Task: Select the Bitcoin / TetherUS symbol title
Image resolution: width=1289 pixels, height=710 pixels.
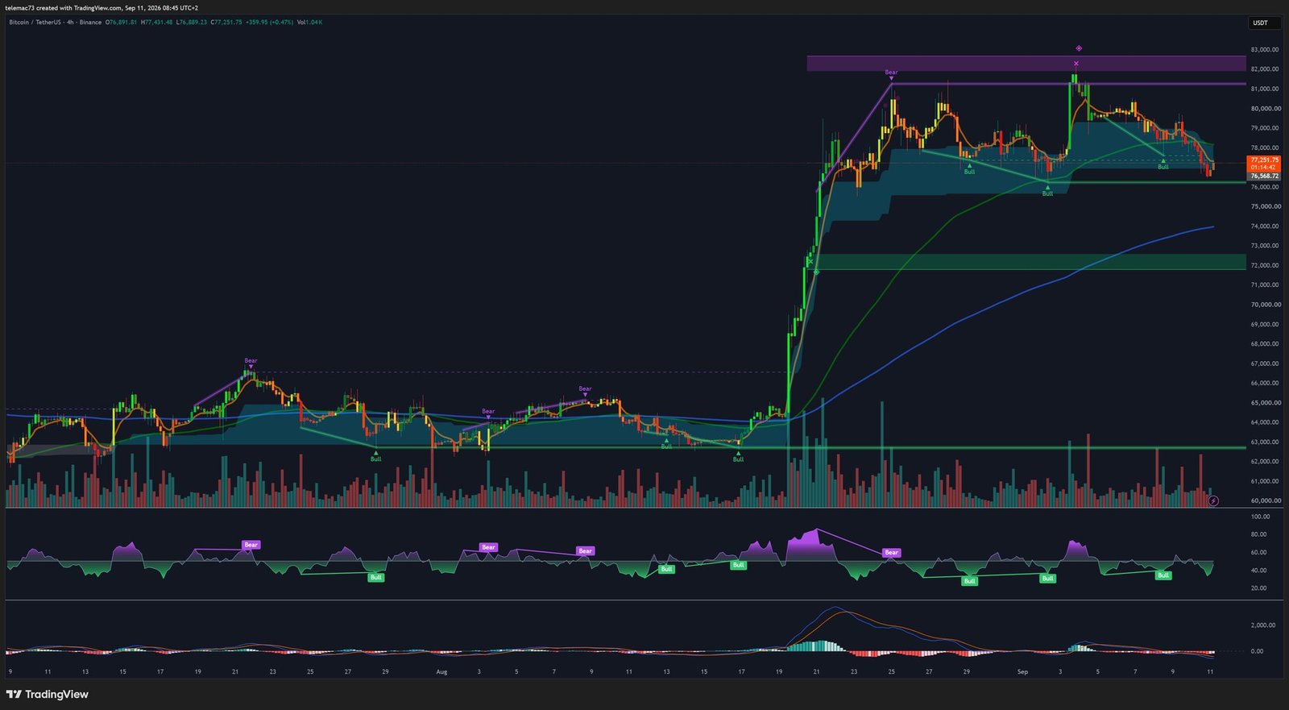Action: pyautogui.click(x=35, y=23)
